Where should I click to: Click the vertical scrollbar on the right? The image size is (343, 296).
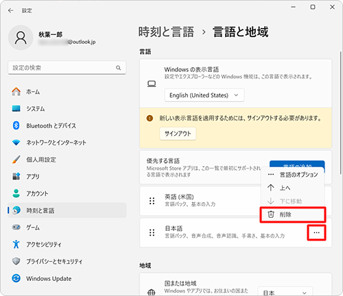click(340, 113)
